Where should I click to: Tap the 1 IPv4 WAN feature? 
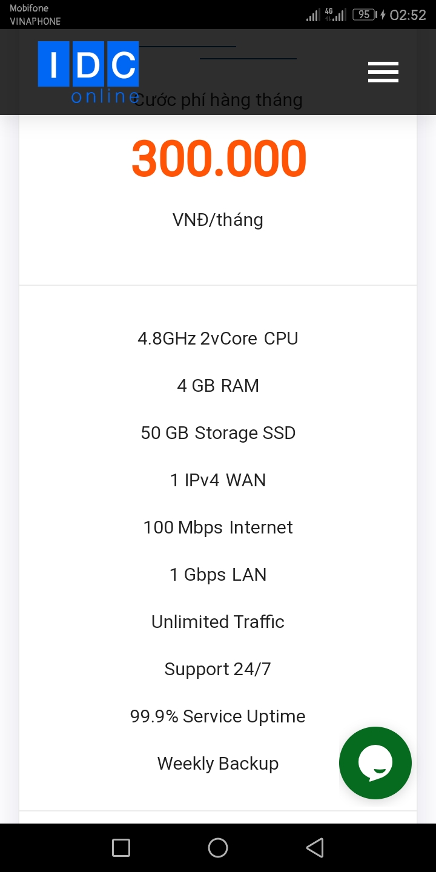(x=218, y=480)
